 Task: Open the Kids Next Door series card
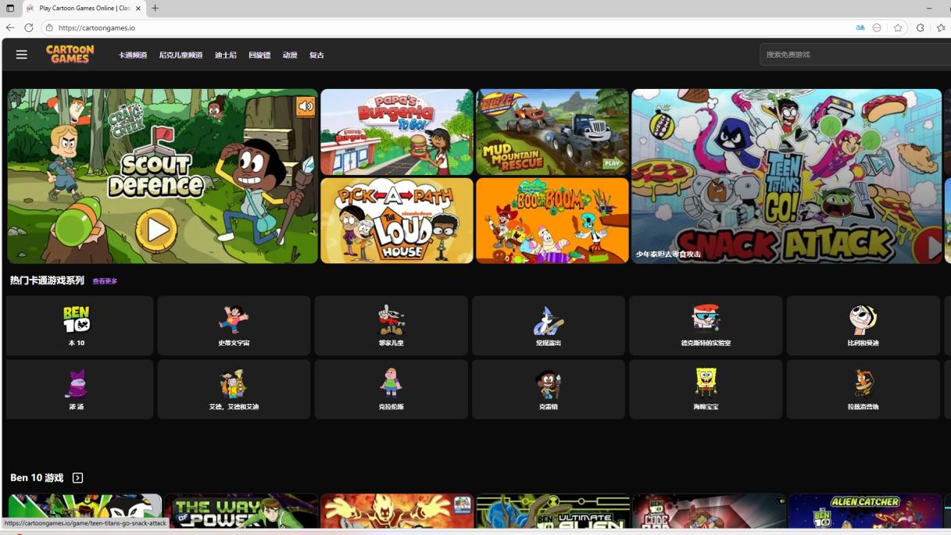pyautogui.click(x=391, y=326)
